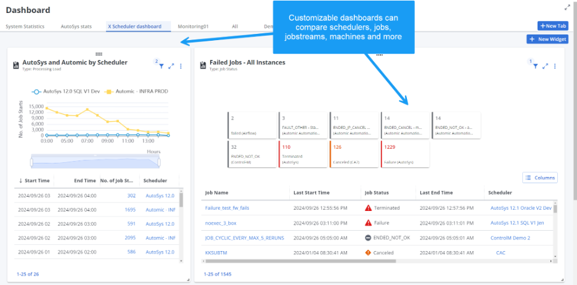Open Failed Jobs widget kebab menu
The height and width of the screenshot is (285, 577).
[x=555, y=66]
